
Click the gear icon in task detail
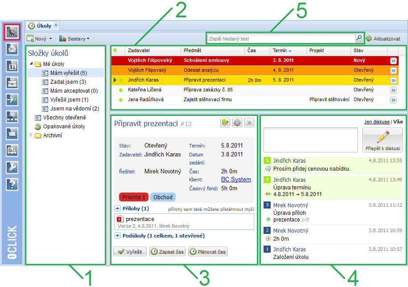238,123
